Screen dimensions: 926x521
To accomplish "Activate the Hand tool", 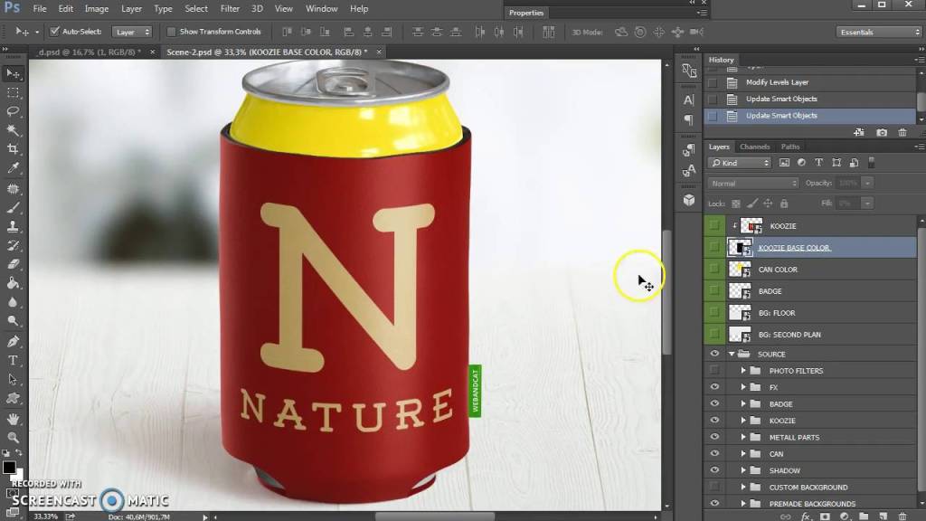I will pyautogui.click(x=14, y=419).
